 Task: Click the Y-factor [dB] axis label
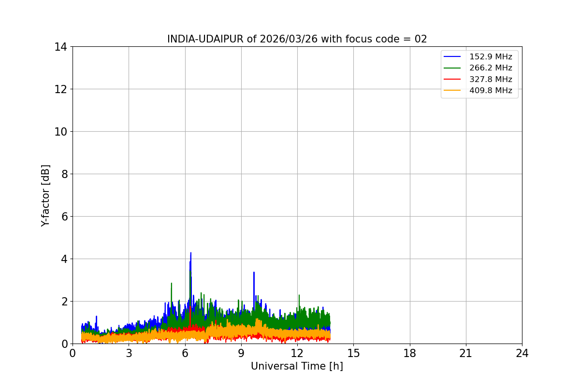click(45, 195)
